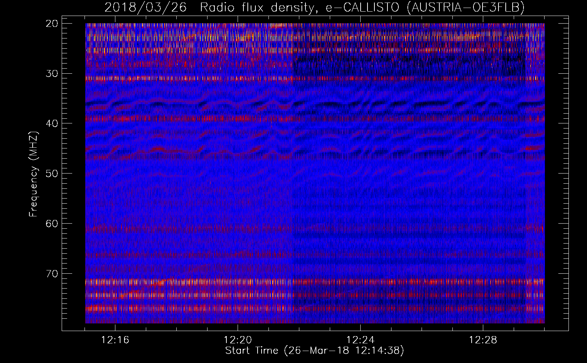The width and height of the screenshot is (587, 363).
Task: Click the plot title '2018/03/26 Radio flux density'
Action: 315,7
